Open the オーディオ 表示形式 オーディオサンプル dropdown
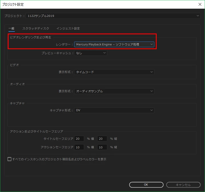 (x=114, y=91)
